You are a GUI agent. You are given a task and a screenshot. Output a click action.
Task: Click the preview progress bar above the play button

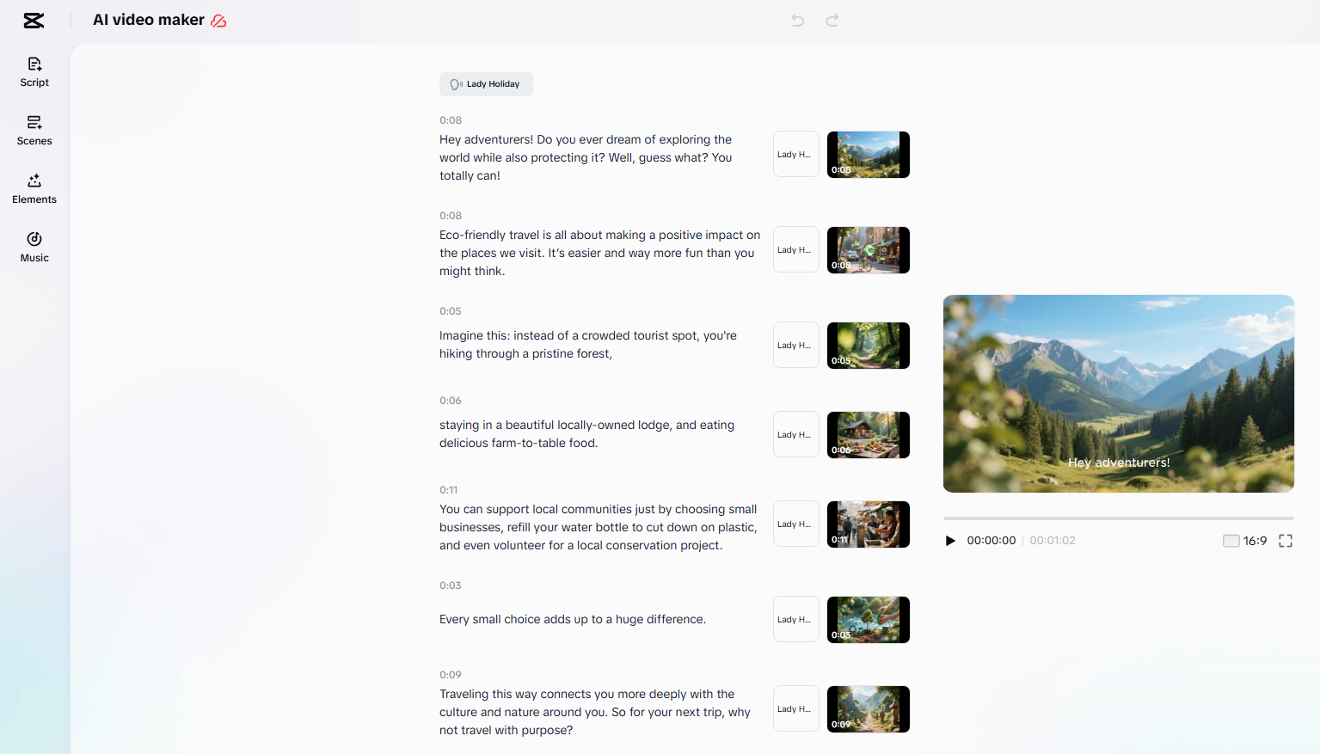tap(1118, 518)
